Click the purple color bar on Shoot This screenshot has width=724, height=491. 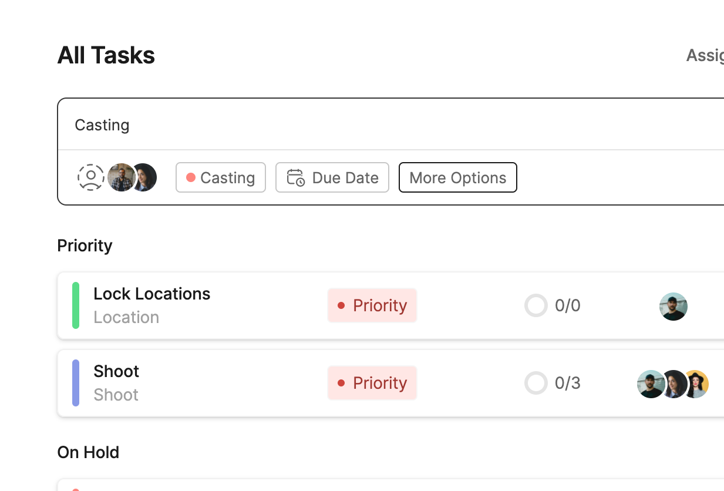tap(76, 383)
